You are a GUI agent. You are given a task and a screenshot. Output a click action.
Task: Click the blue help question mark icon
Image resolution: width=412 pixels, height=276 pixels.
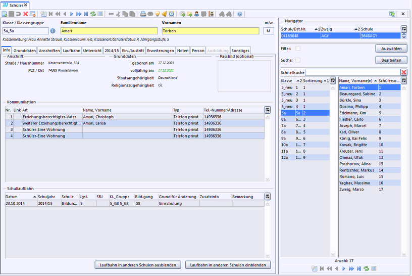pos(239,14)
